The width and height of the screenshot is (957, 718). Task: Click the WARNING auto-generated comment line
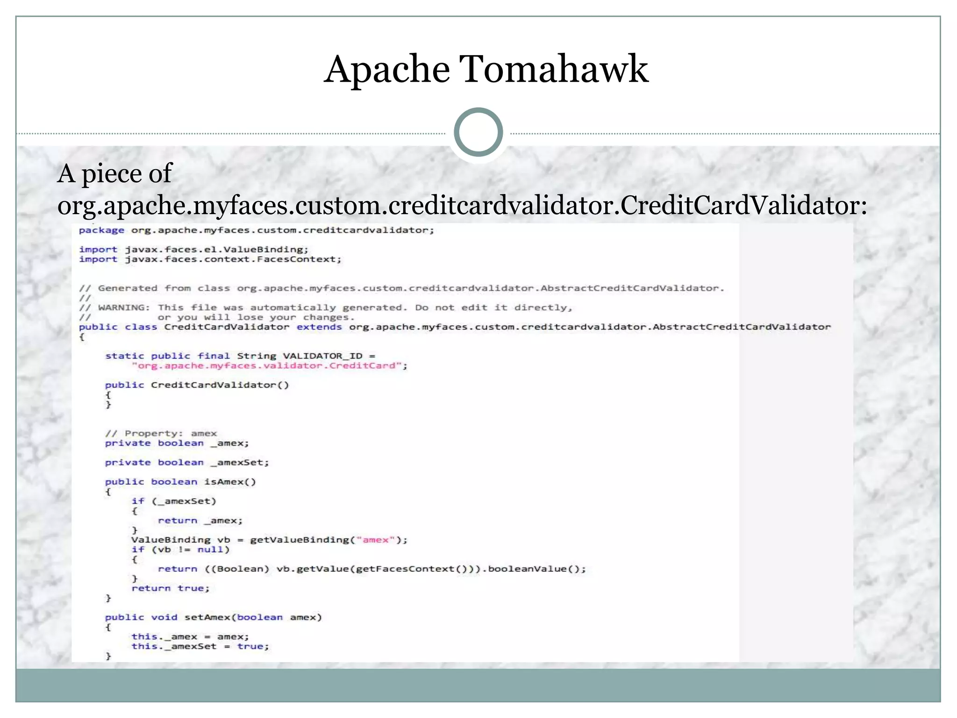(325, 307)
